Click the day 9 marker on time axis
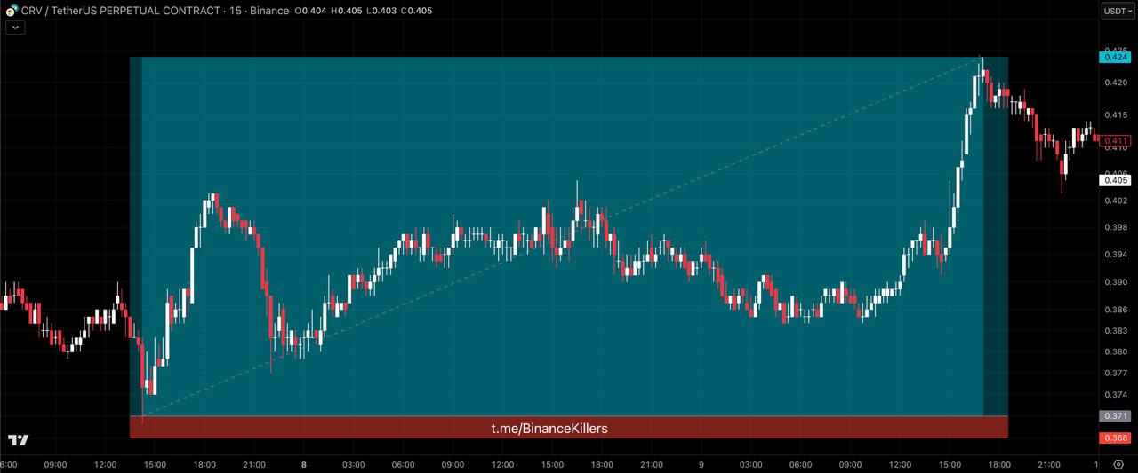 point(701,464)
